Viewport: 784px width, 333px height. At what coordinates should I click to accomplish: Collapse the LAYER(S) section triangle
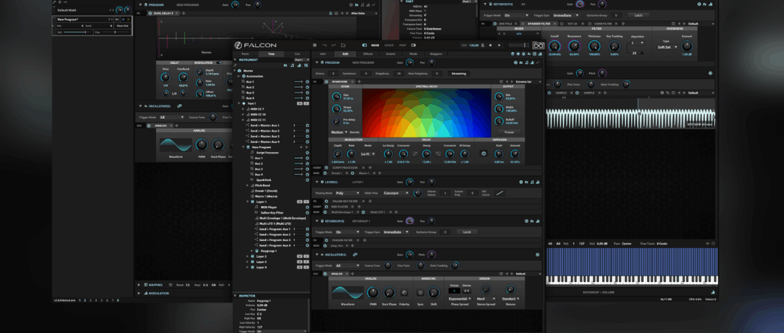(x=317, y=182)
